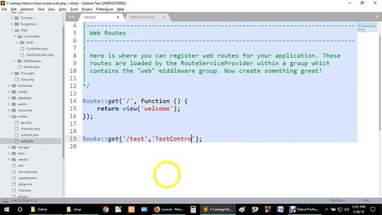Screen dimensions: 382x215
Task: Open User.php in the sidebar
Action: point(27,79)
